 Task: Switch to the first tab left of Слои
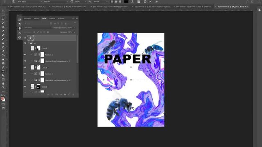tap(27, 18)
